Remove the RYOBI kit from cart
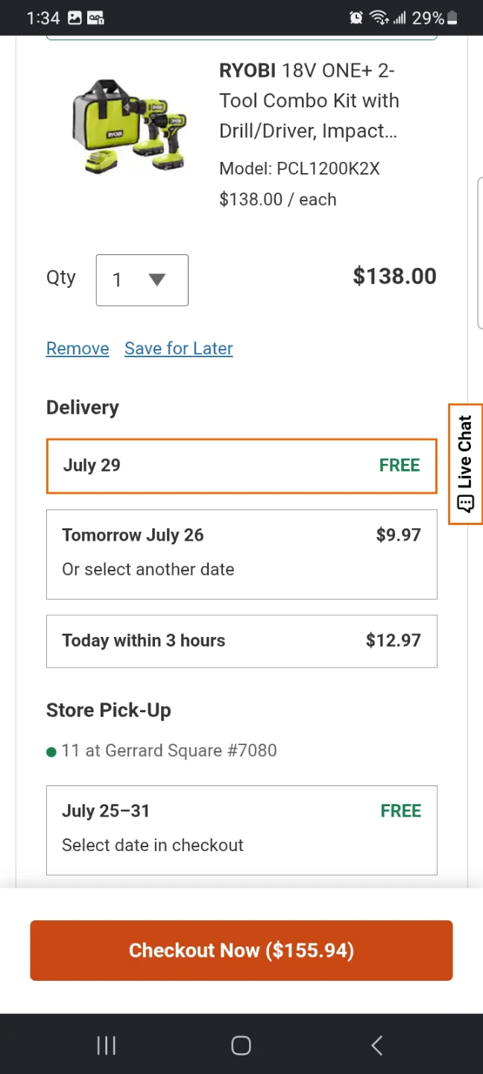 point(78,348)
